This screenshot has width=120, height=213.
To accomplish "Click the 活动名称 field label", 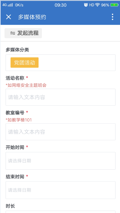I will (15, 78).
